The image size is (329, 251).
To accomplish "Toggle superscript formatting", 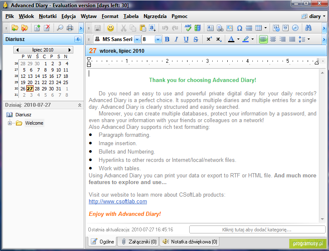I will (x=209, y=39).
